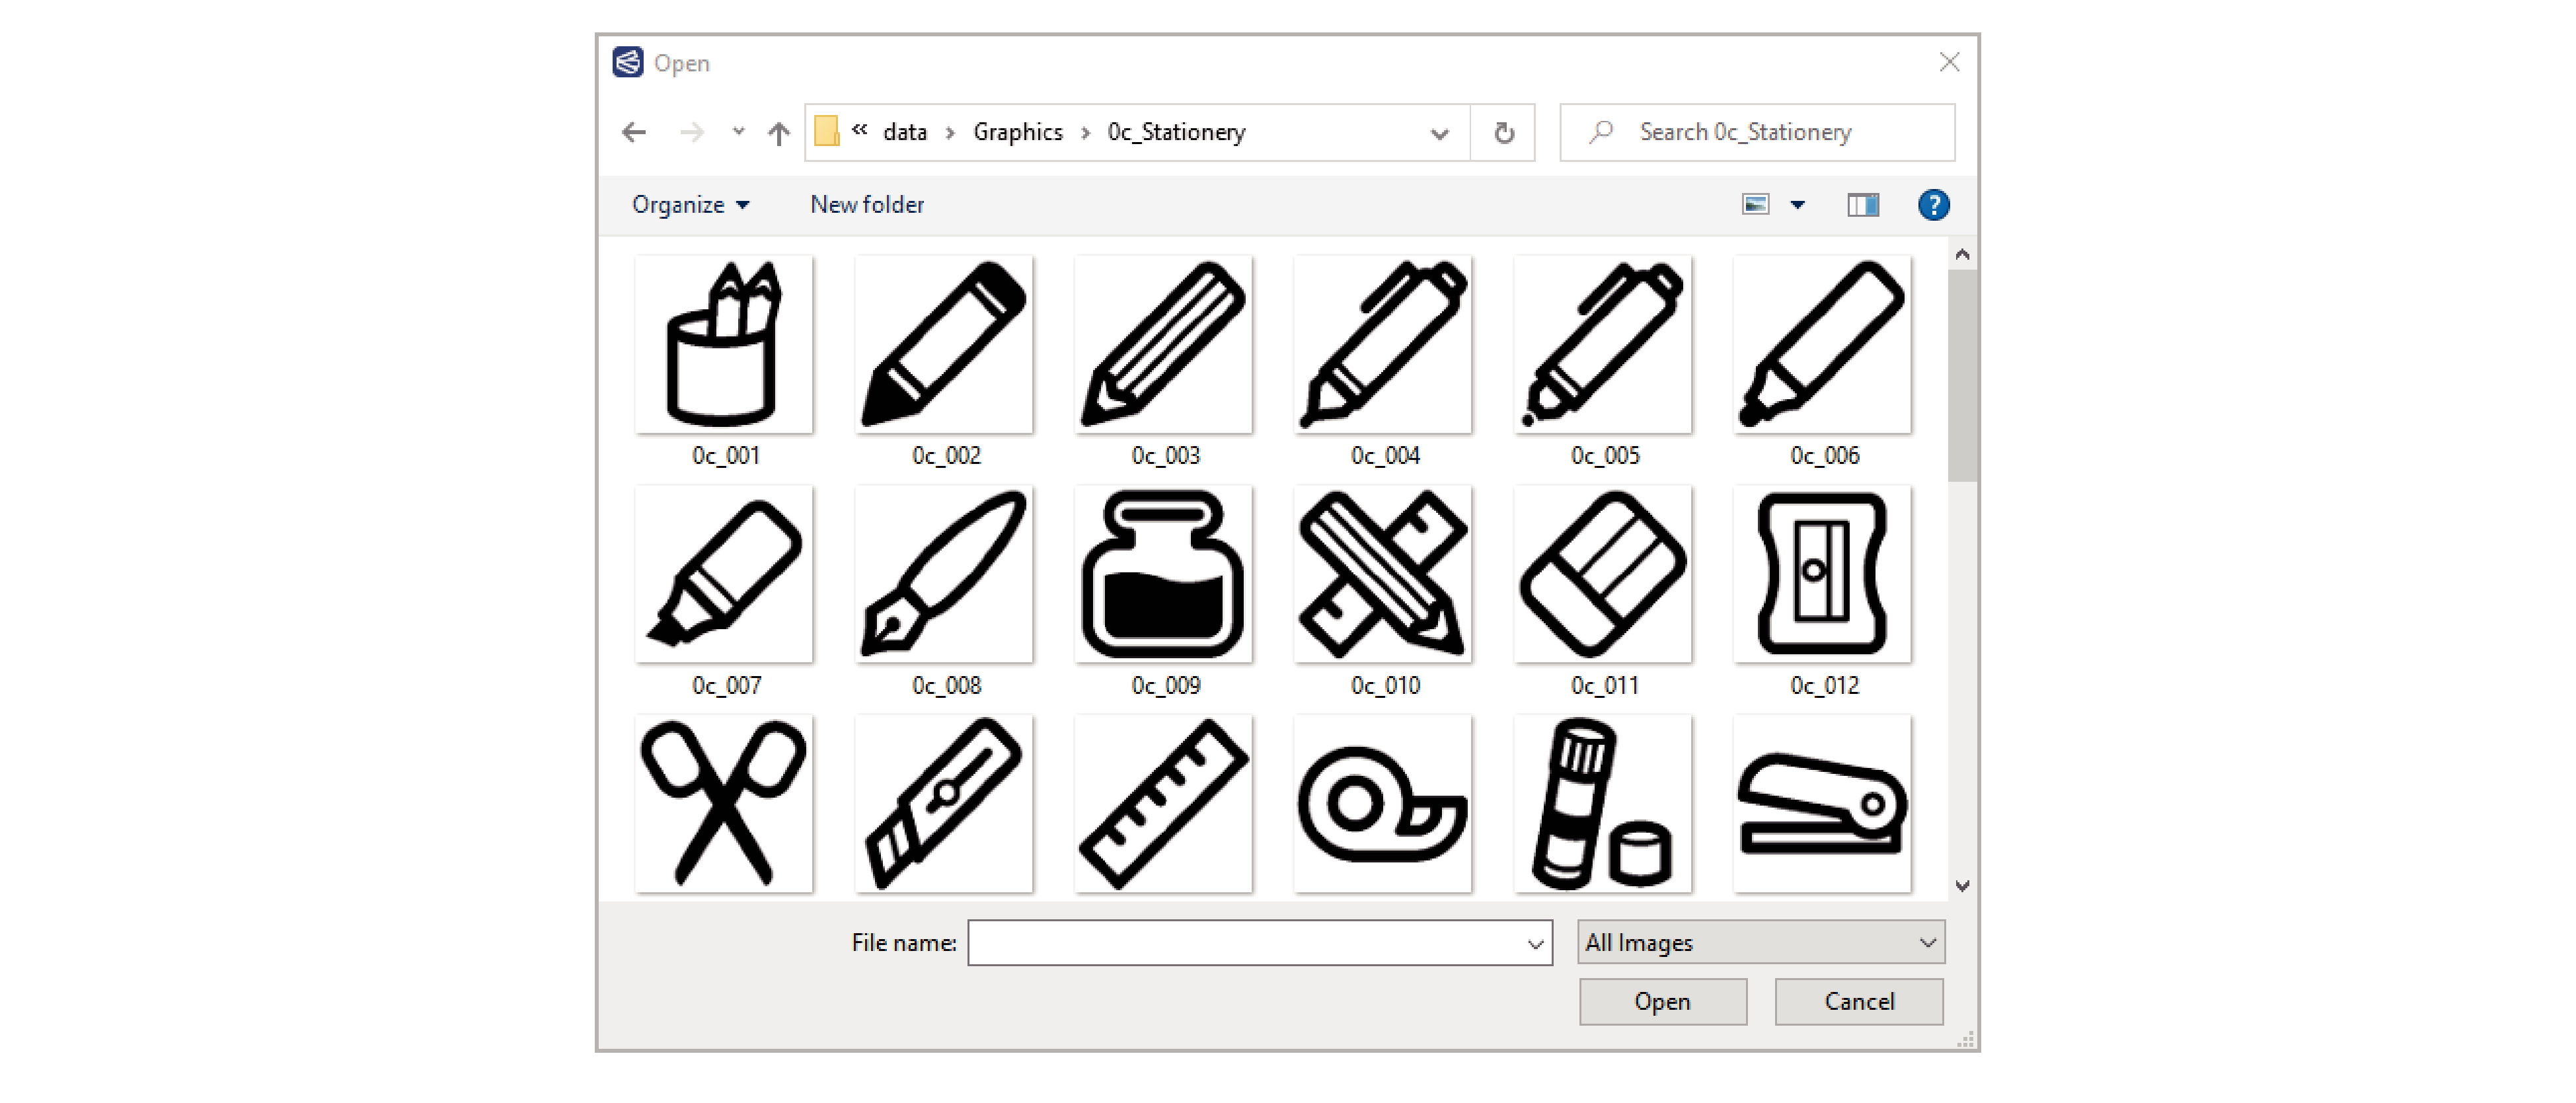Select the marker thumbnail 0c_006

pos(1822,345)
